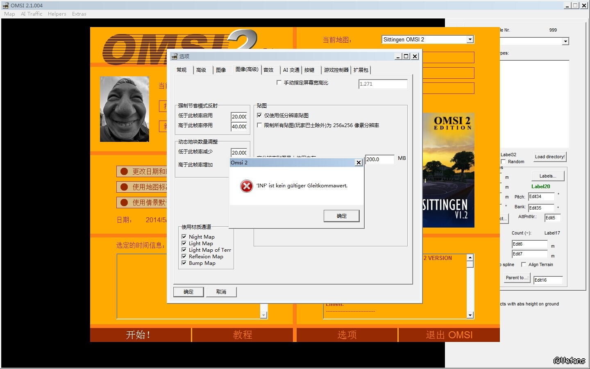Click the 200.0 MB memory field
This screenshot has height=369, width=590.
(x=380, y=159)
